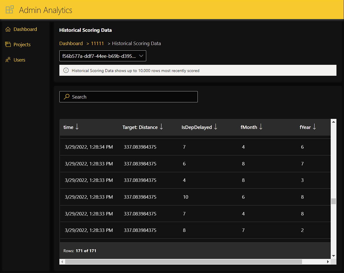Sort by IsDepDelayed arrow icon
Viewport: 344px width, 273px height.
[x=216, y=127]
